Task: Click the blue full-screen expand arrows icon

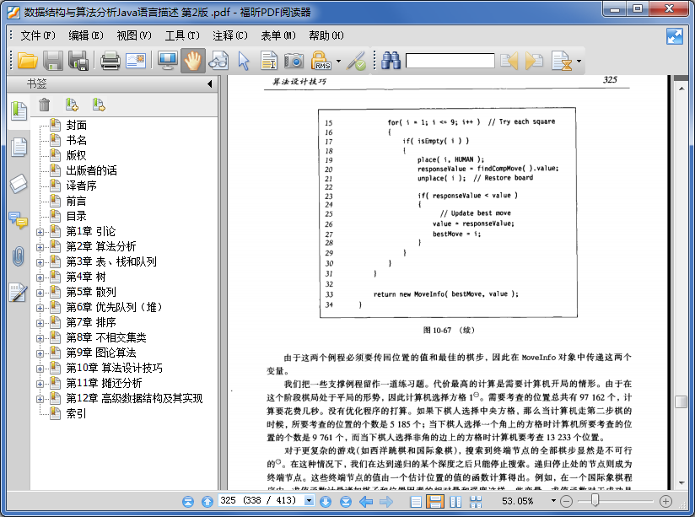Action: [x=675, y=36]
